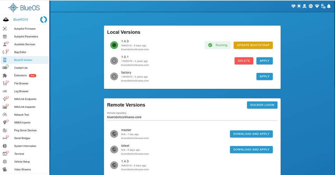
Task: Open Network Test via its speedometer icon
Action: [x=5, y=115]
